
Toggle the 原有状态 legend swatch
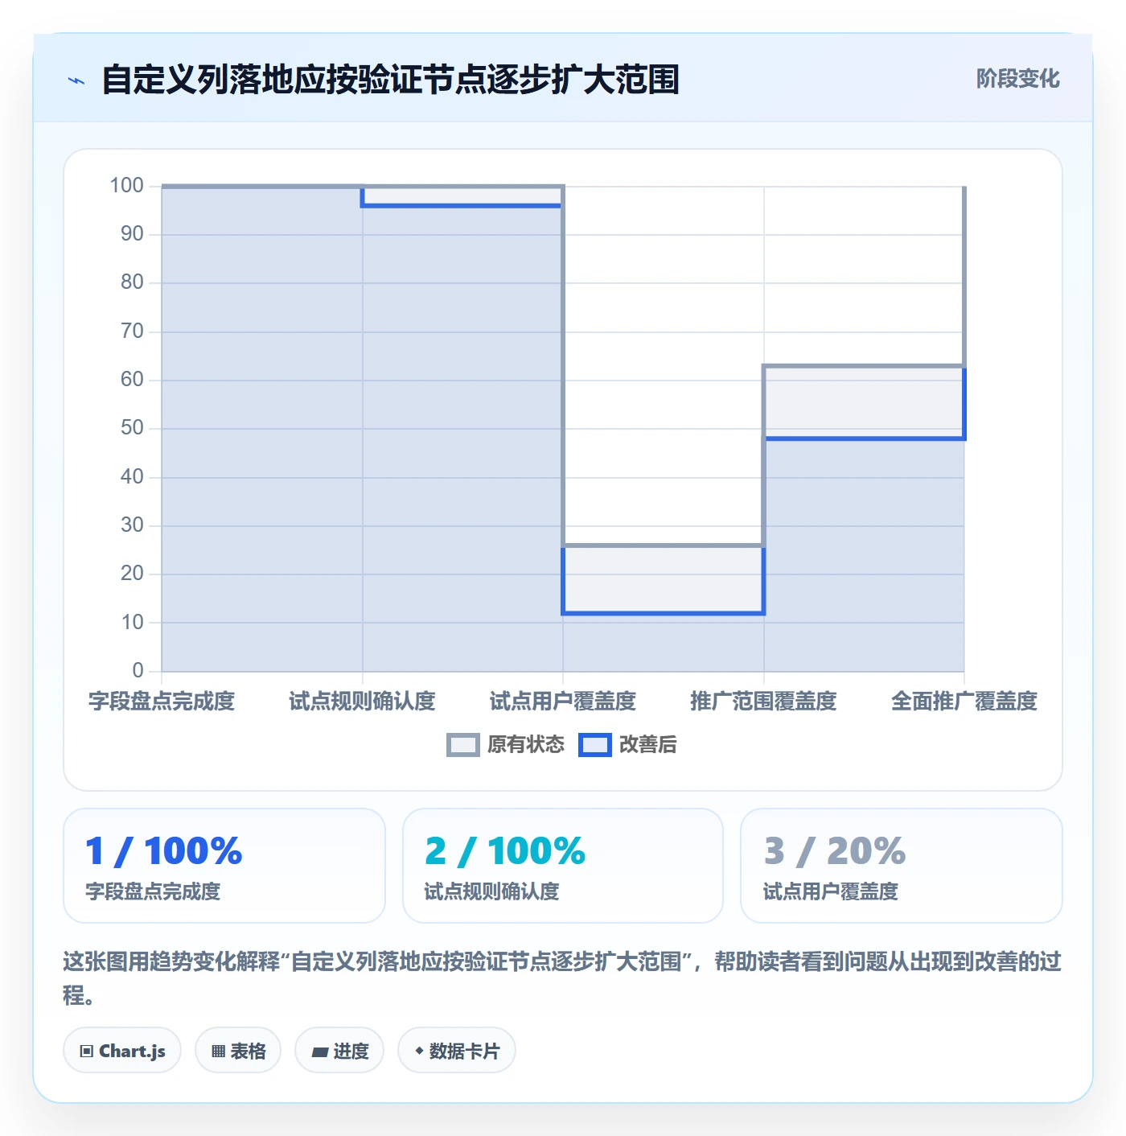(463, 745)
